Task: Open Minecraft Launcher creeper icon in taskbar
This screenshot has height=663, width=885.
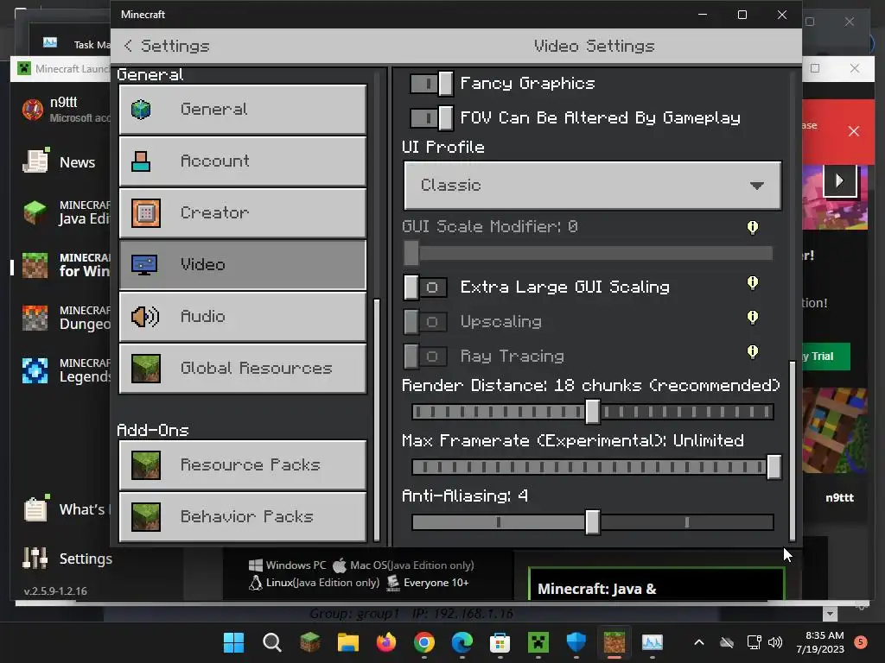Action: (x=538, y=642)
